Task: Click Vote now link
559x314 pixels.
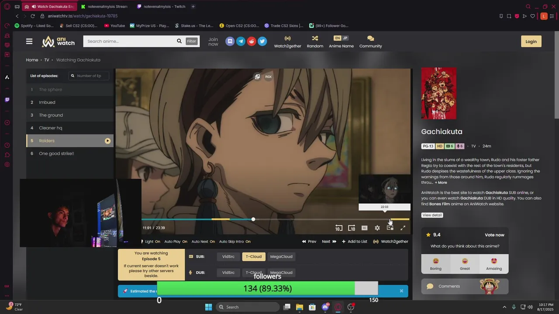Action: [494, 235]
